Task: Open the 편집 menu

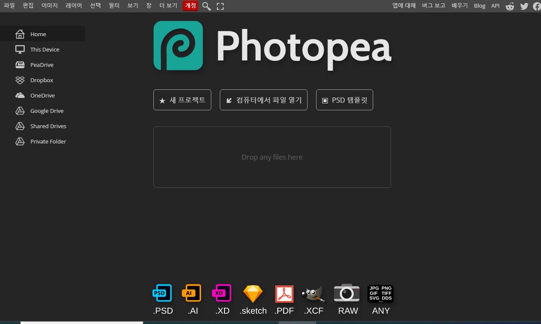Action: point(28,6)
